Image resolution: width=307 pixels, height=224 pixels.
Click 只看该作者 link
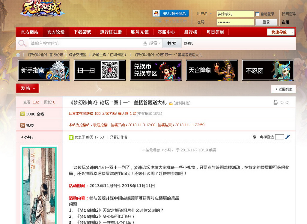pos(118,137)
